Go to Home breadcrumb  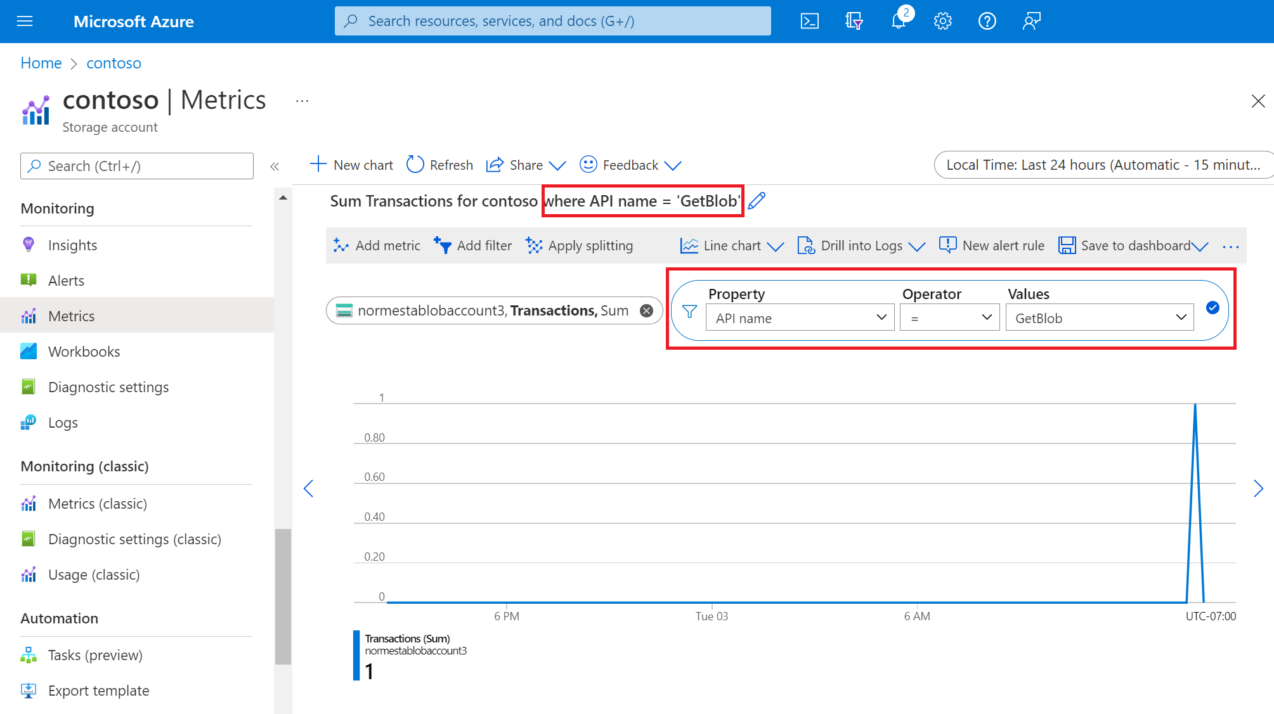[x=41, y=63]
